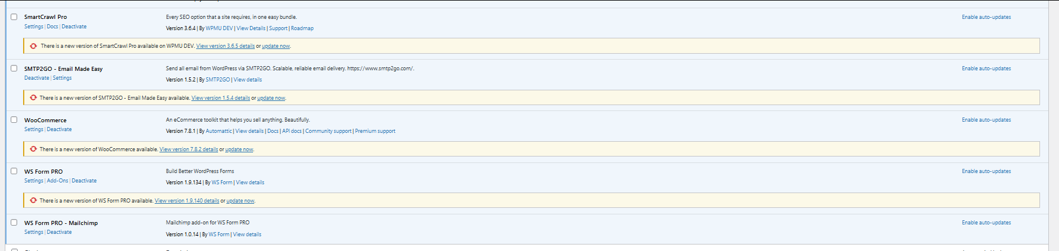The width and height of the screenshot is (1059, 251).
Task: View version 1.9.140 details link
Action: 187,201
